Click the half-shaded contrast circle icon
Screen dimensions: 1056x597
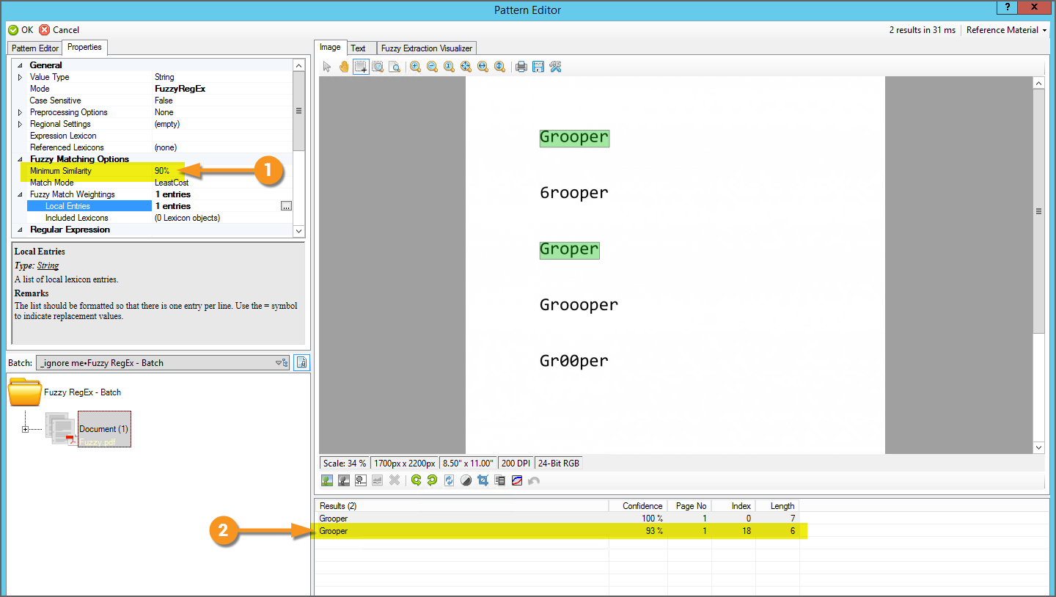coord(466,480)
